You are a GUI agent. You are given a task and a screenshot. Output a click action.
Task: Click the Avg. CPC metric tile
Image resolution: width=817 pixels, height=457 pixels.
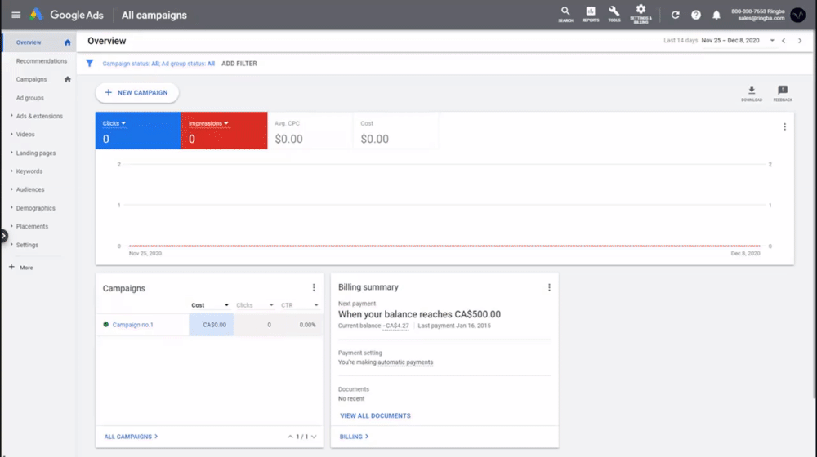pyautogui.click(x=310, y=131)
